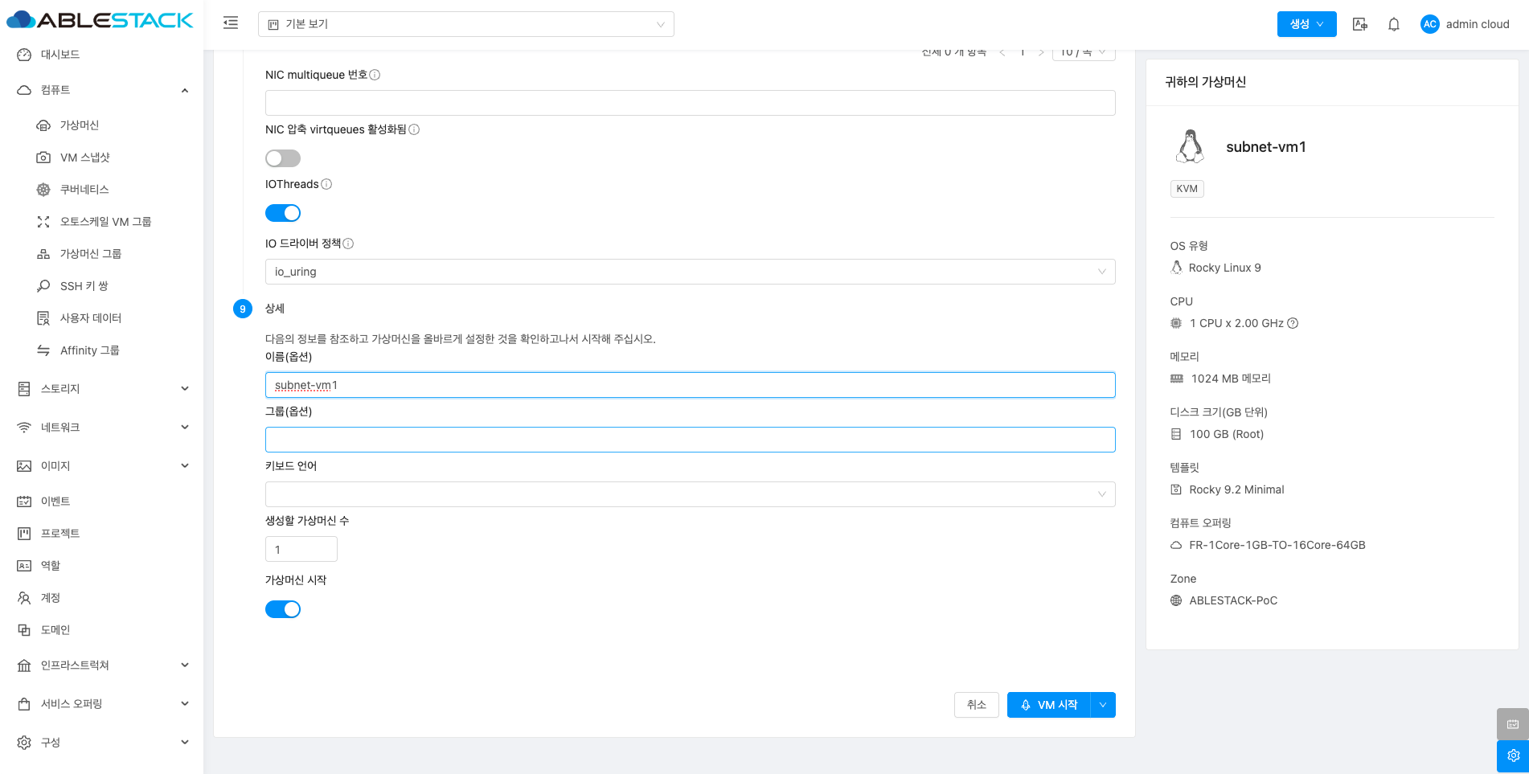Click the language translate icon

point(1360,24)
